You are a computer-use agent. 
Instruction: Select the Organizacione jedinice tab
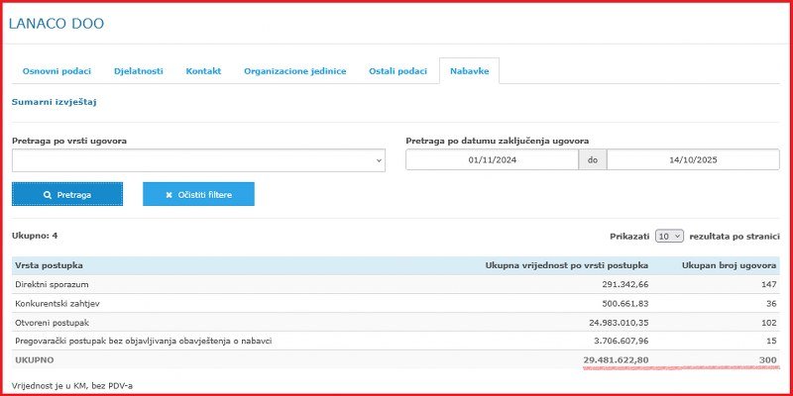click(294, 72)
